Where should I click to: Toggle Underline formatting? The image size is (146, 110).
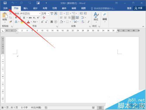click(24, 18)
